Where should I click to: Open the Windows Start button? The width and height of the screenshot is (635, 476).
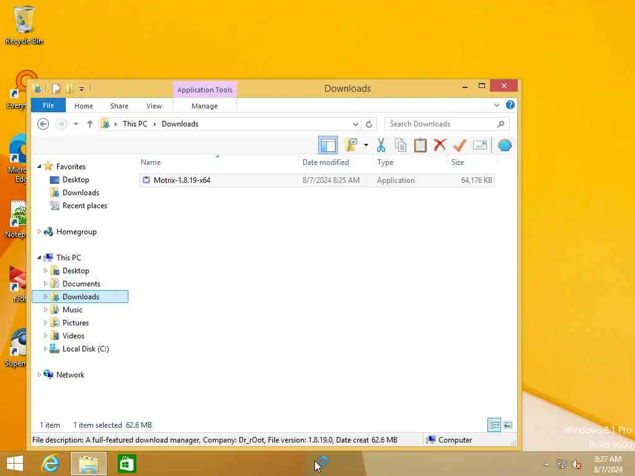click(15, 464)
